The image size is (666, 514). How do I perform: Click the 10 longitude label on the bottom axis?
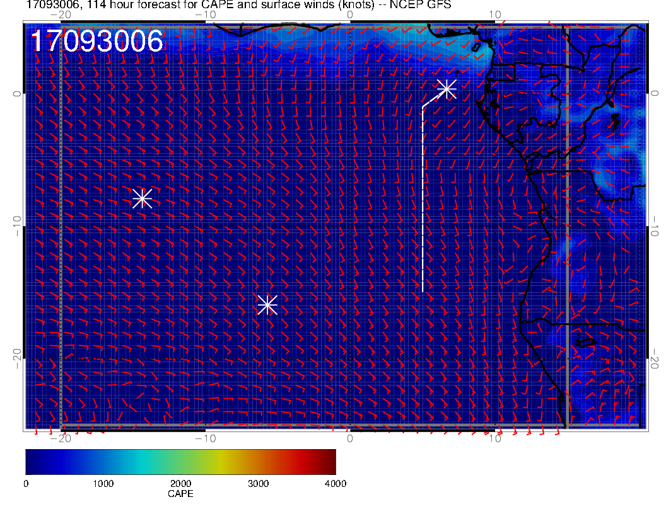495,438
